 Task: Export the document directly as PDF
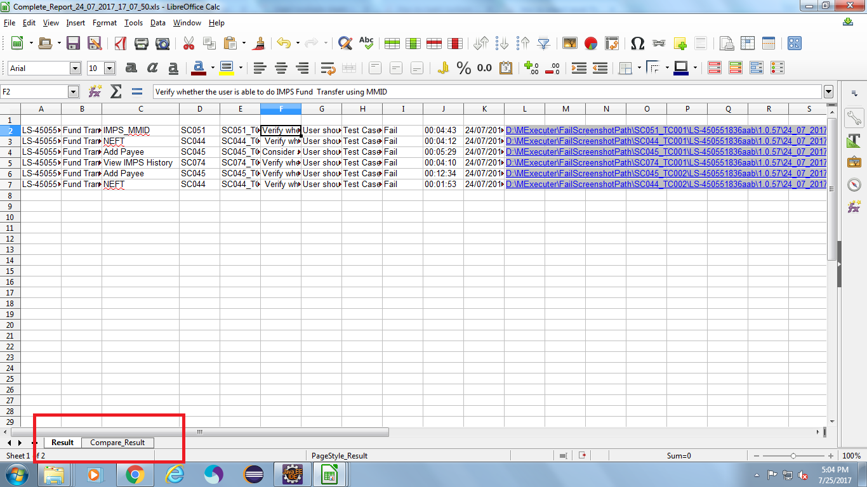tap(120, 43)
